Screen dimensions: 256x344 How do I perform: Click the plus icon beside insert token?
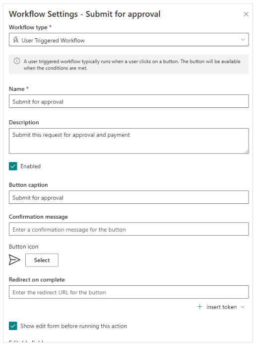tap(200, 307)
